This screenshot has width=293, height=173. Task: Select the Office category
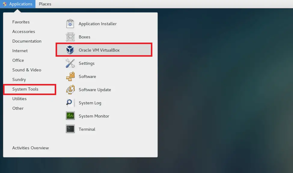pos(18,60)
